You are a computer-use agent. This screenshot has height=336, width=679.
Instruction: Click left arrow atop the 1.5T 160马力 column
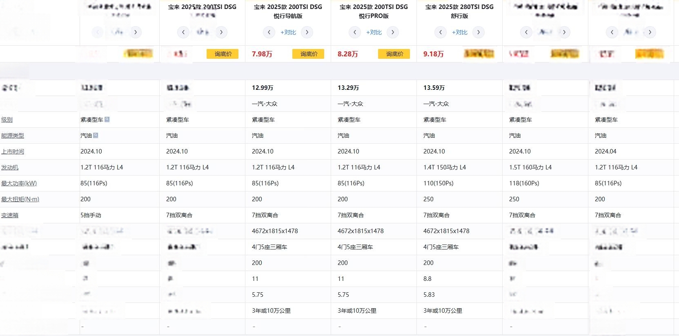(526, 32)
